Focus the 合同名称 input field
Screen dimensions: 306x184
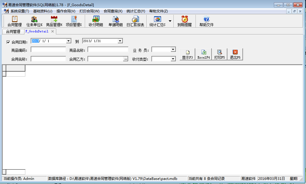[x=48, y=59]
